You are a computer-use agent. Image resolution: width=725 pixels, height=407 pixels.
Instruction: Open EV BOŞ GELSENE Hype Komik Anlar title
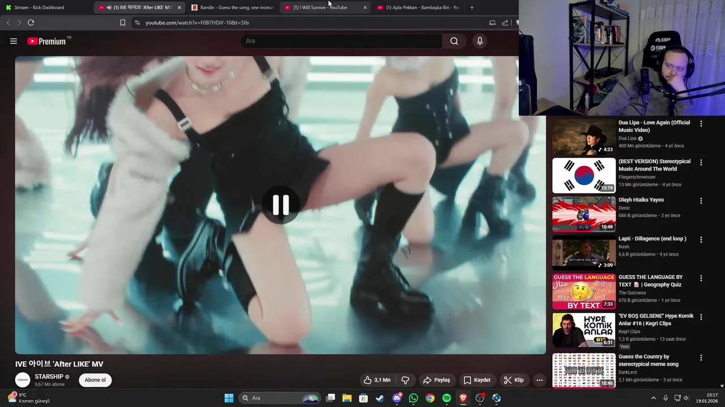pos(656,320)
